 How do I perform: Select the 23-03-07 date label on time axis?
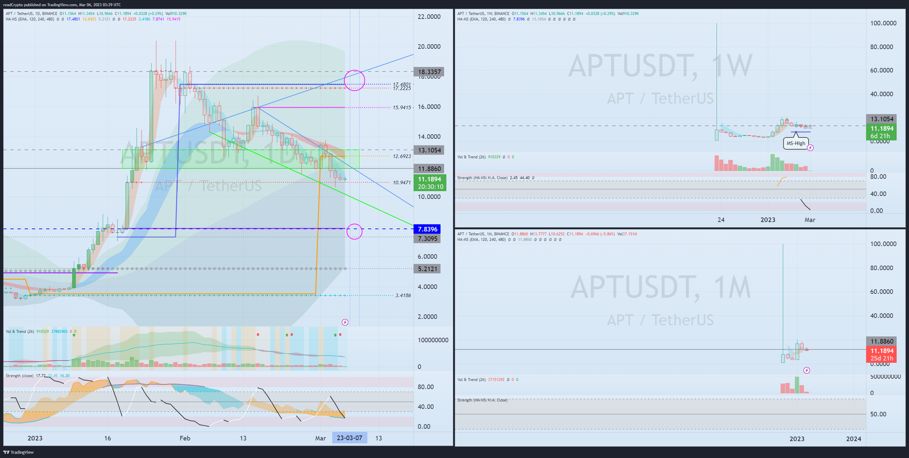click(349, 438)
